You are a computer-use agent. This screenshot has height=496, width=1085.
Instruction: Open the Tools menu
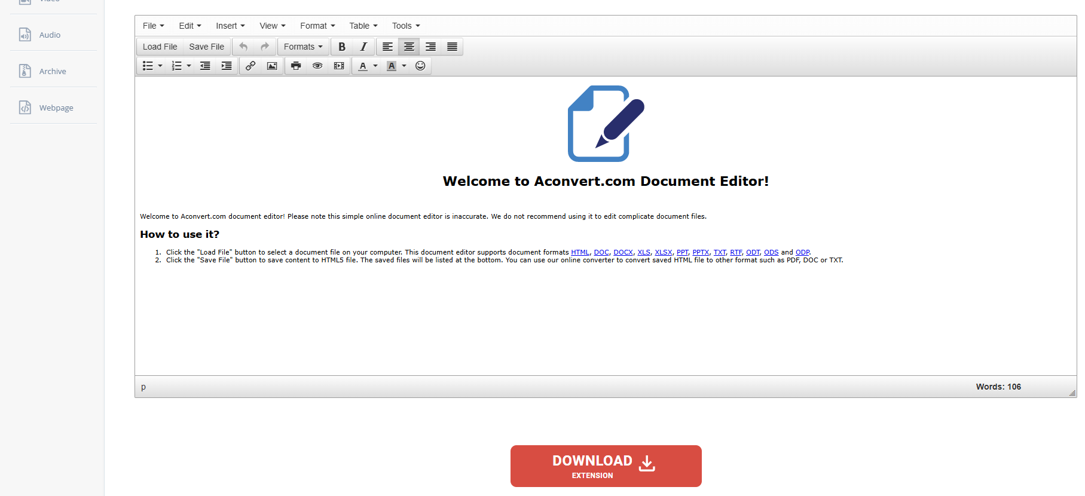coord(406,26)
